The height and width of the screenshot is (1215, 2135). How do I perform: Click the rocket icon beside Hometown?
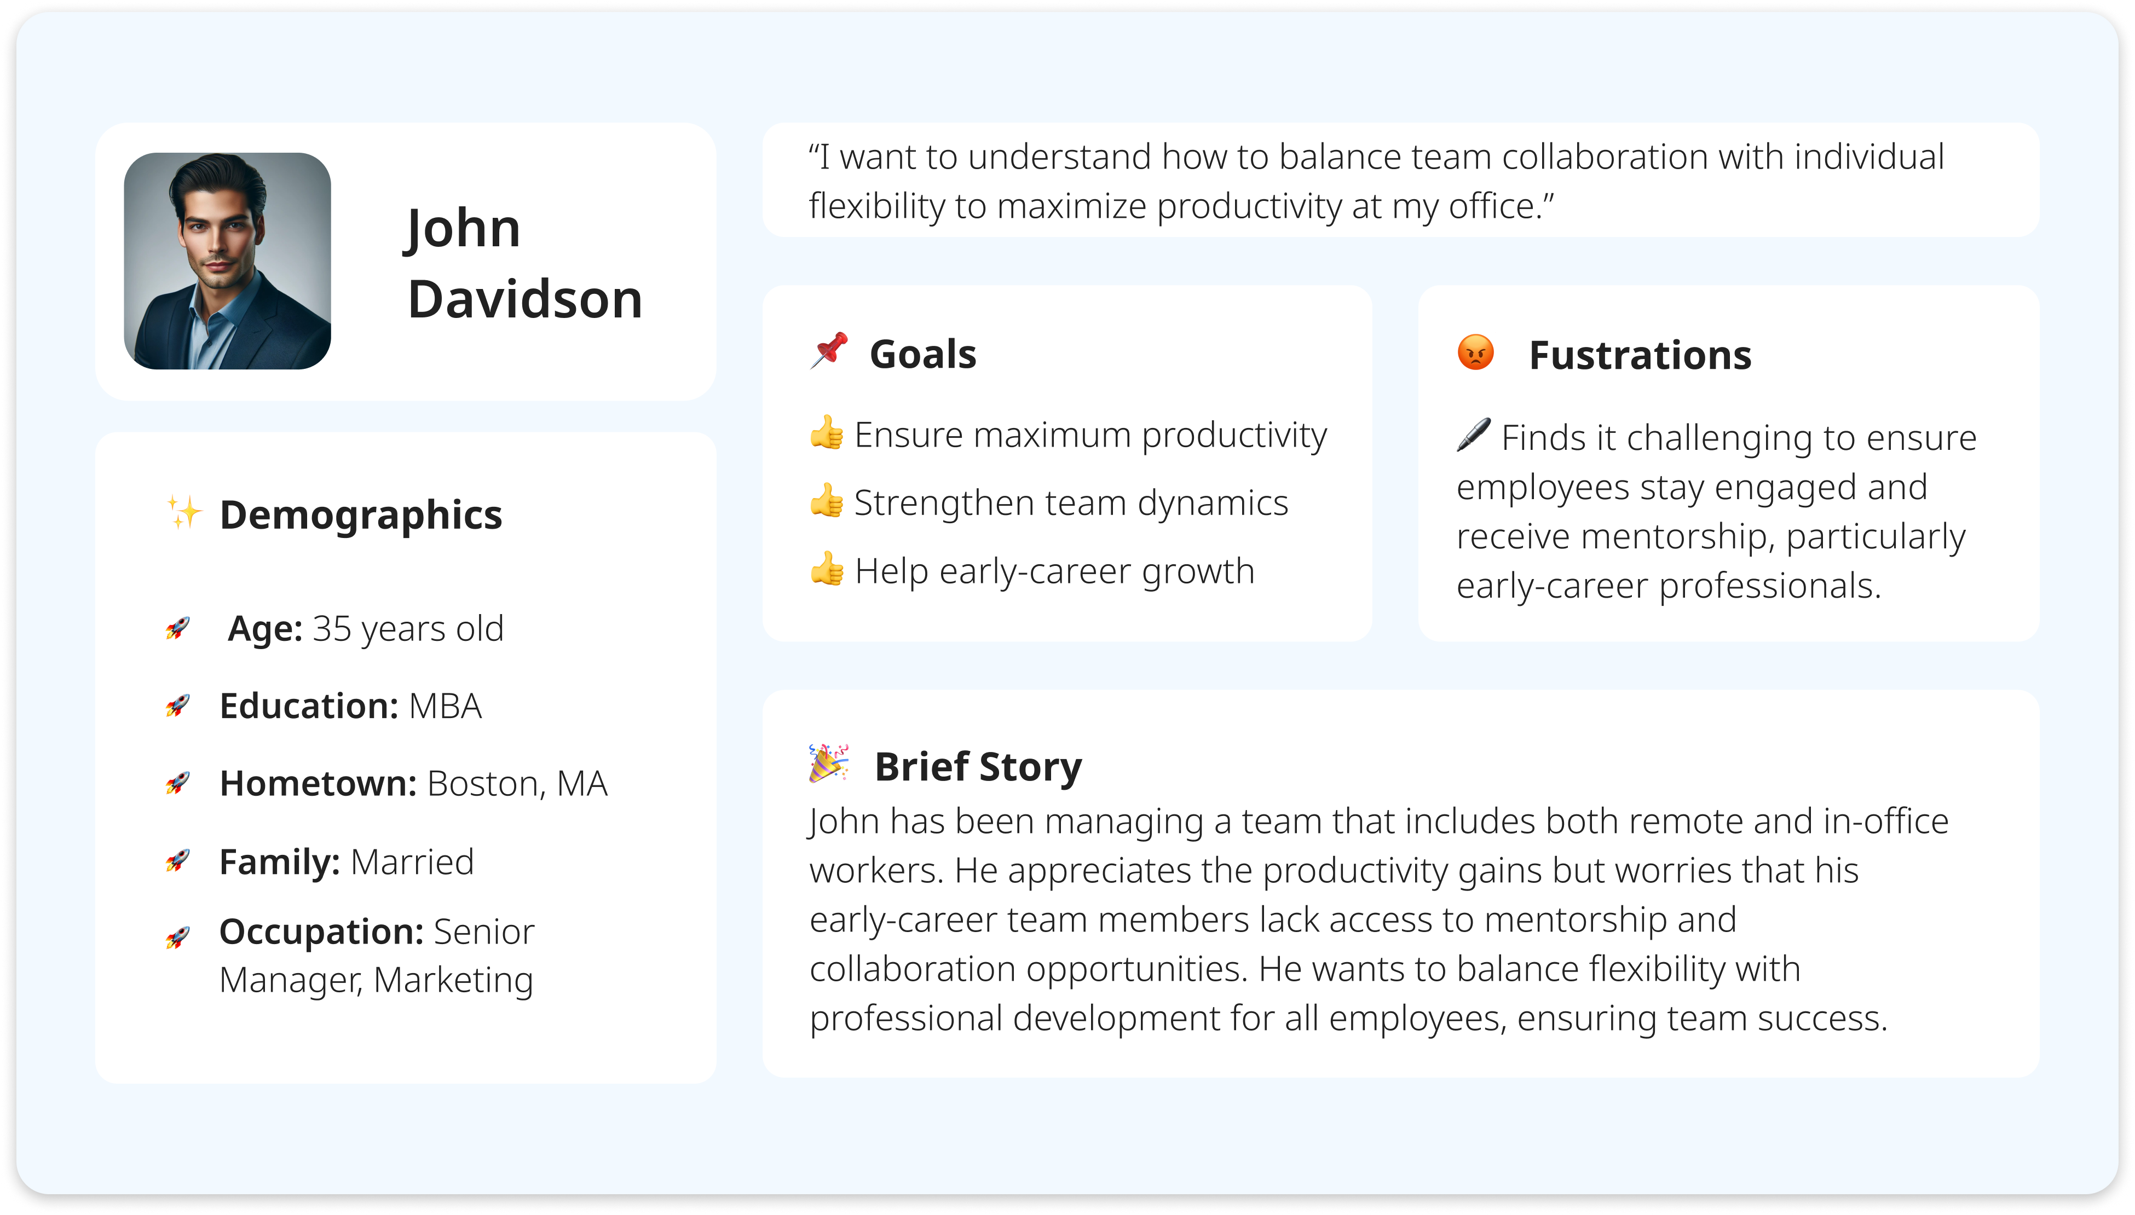178,783
